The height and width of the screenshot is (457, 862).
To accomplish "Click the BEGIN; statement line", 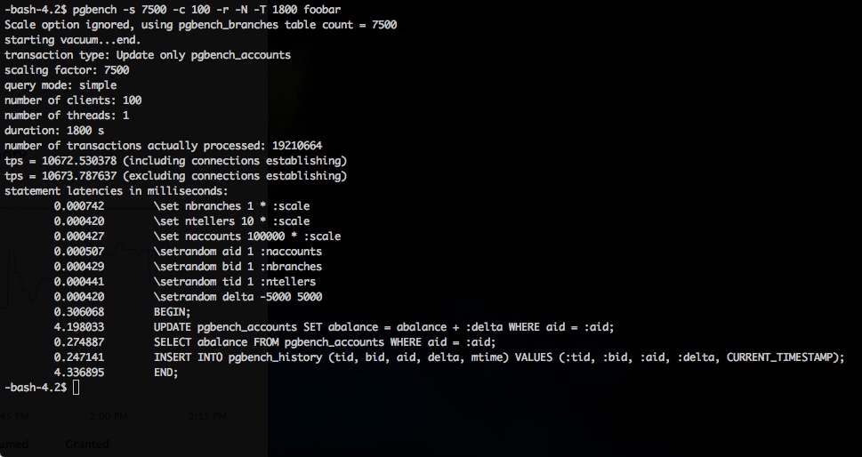I will pyautogui.click(x=172, y=312).
